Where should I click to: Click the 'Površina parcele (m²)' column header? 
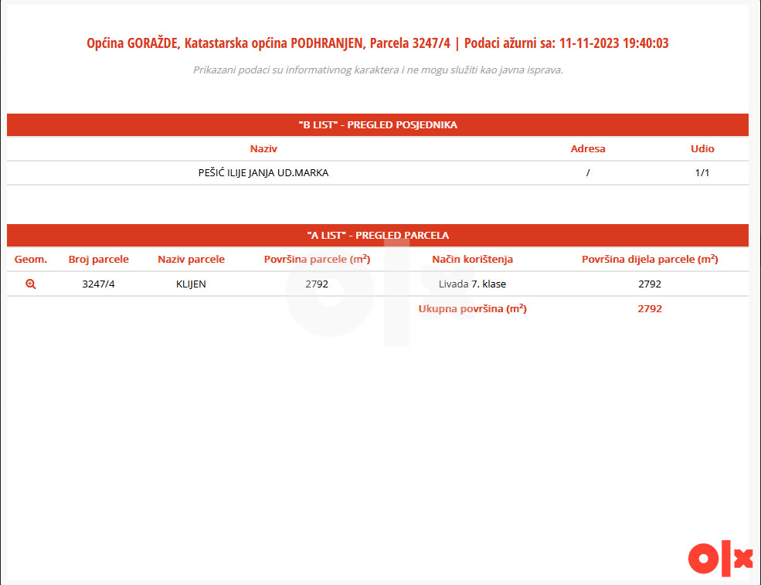317,259
